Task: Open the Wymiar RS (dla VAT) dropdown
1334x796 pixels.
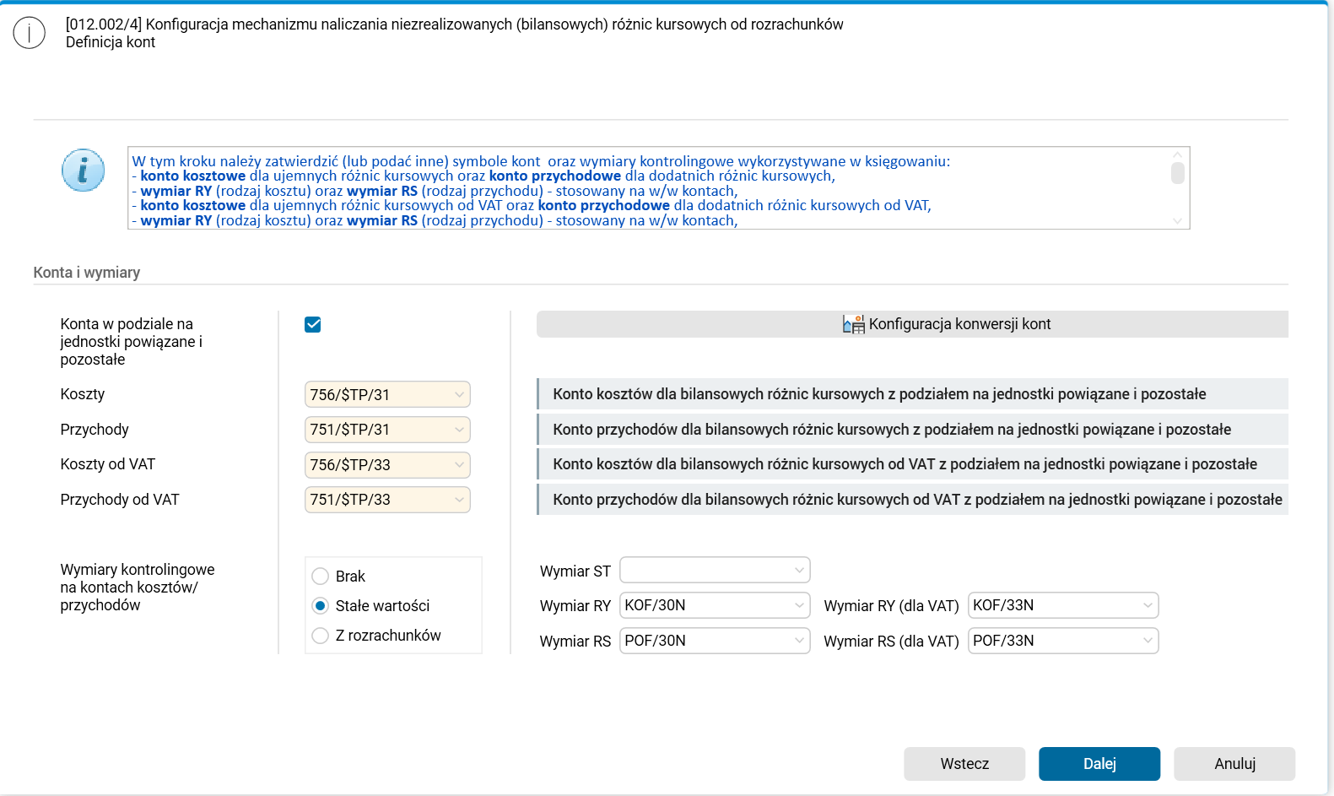Action: (1147, 641)
